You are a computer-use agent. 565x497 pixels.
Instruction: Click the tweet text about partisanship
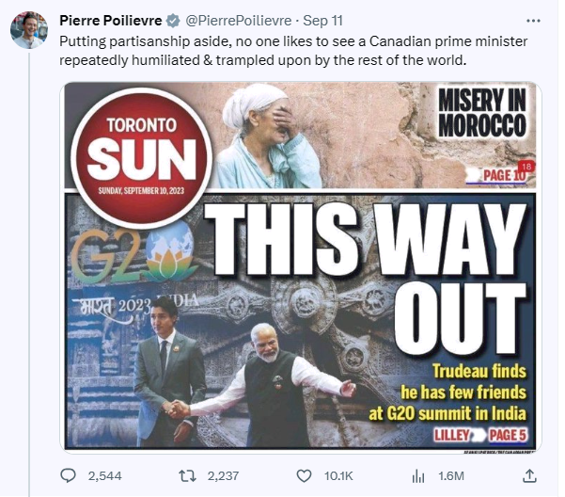(293, 51)
